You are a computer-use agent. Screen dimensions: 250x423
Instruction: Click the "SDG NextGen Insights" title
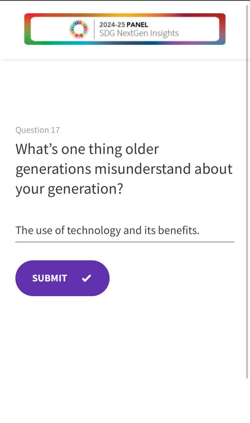[x=139, y=33]
